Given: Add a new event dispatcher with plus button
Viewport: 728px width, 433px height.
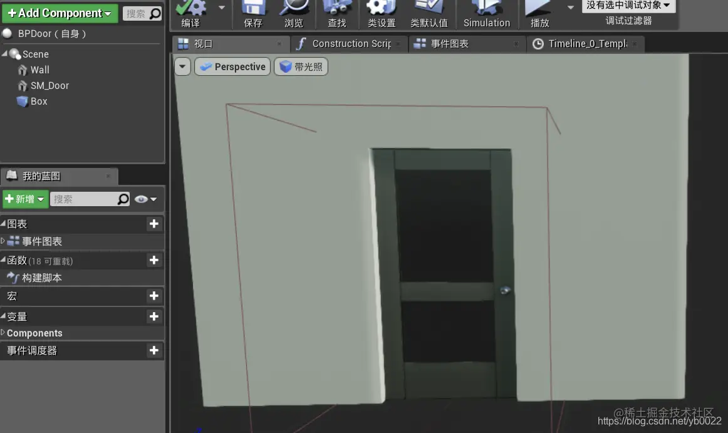Looking at the screenshot, I should [x=153, y=350].
